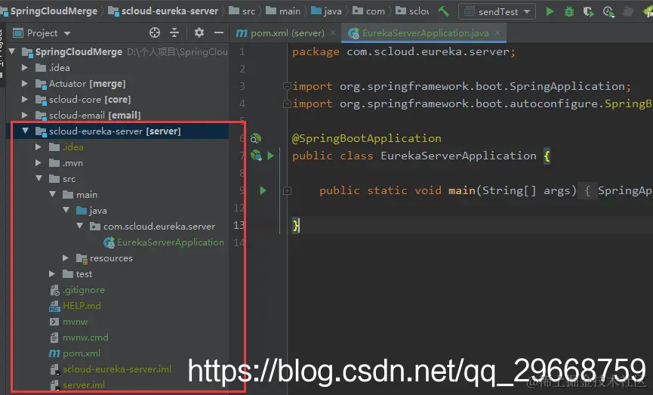653x395 pixels.
Task: Collapse the main folder arrow
Action: 53,194
